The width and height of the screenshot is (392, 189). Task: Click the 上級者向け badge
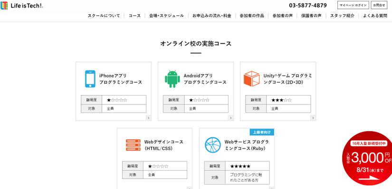(262, 132)
